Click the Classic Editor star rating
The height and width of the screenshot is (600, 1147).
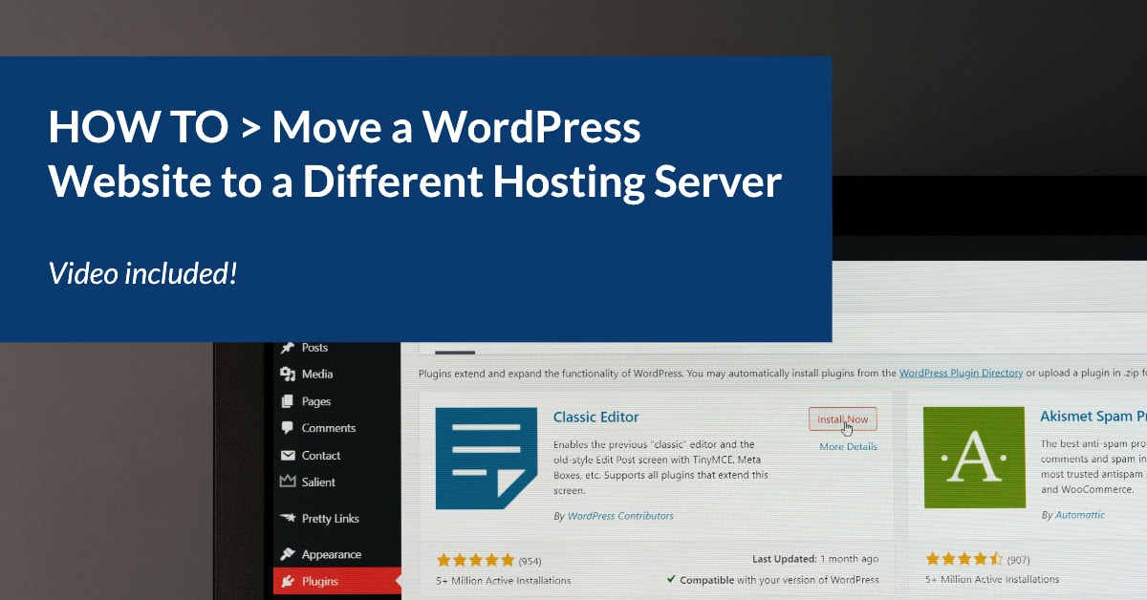click(476, 560)
